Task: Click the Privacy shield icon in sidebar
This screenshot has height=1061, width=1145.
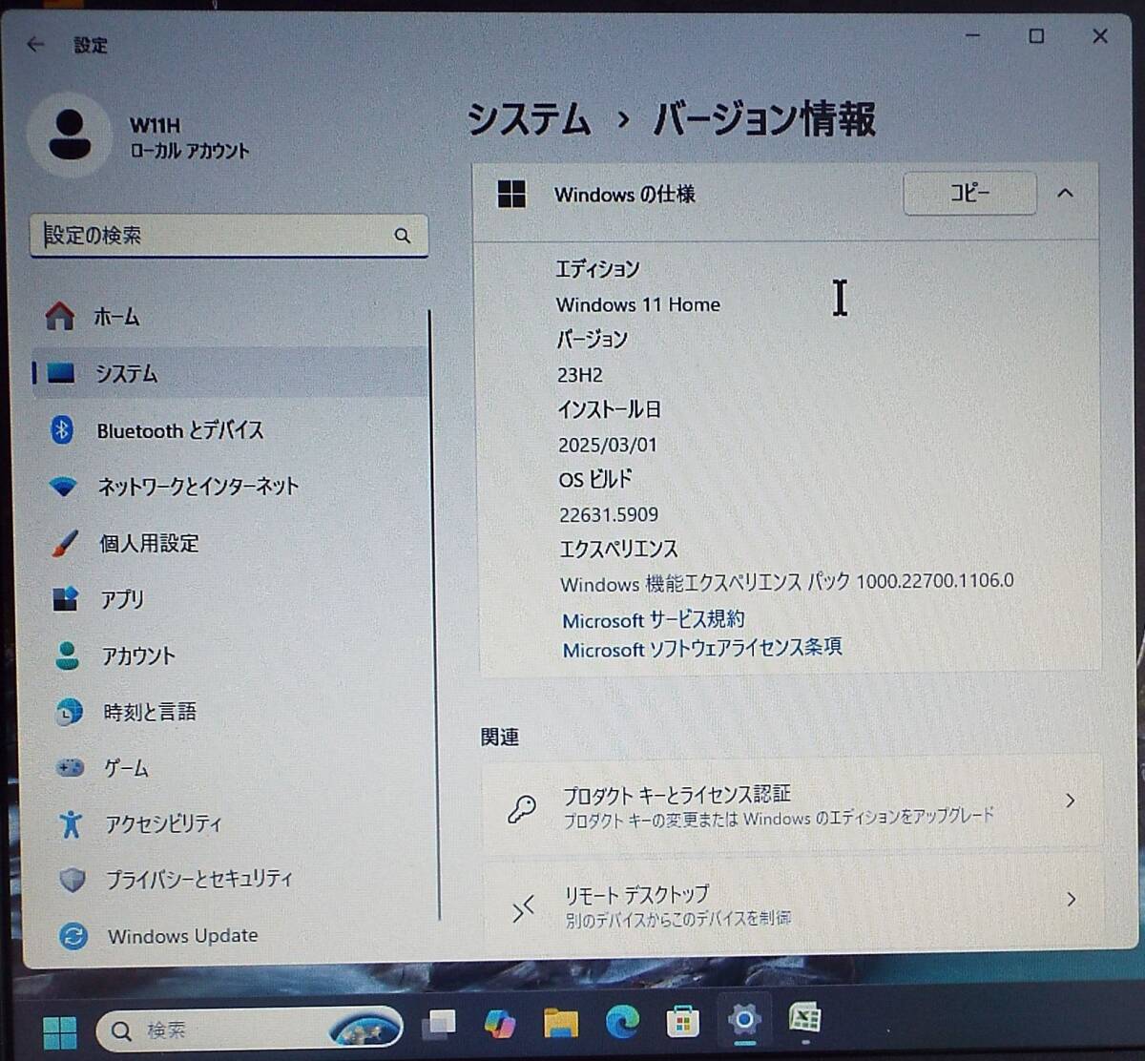Action: pyautogui.click(x=73, y=879)
